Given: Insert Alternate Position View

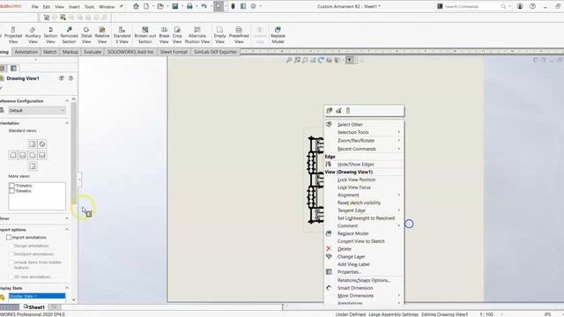Looking at the screenshot, I should coord(197,35).
